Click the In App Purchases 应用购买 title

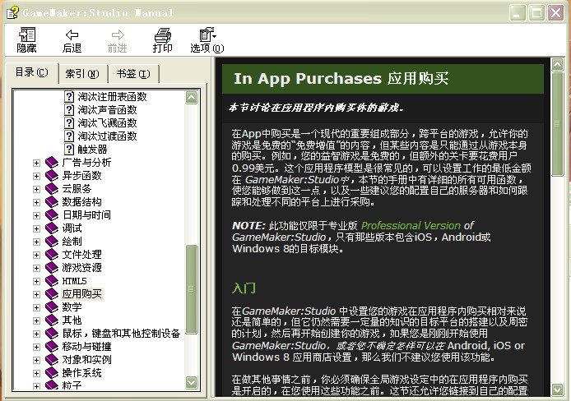pos(341,79)
